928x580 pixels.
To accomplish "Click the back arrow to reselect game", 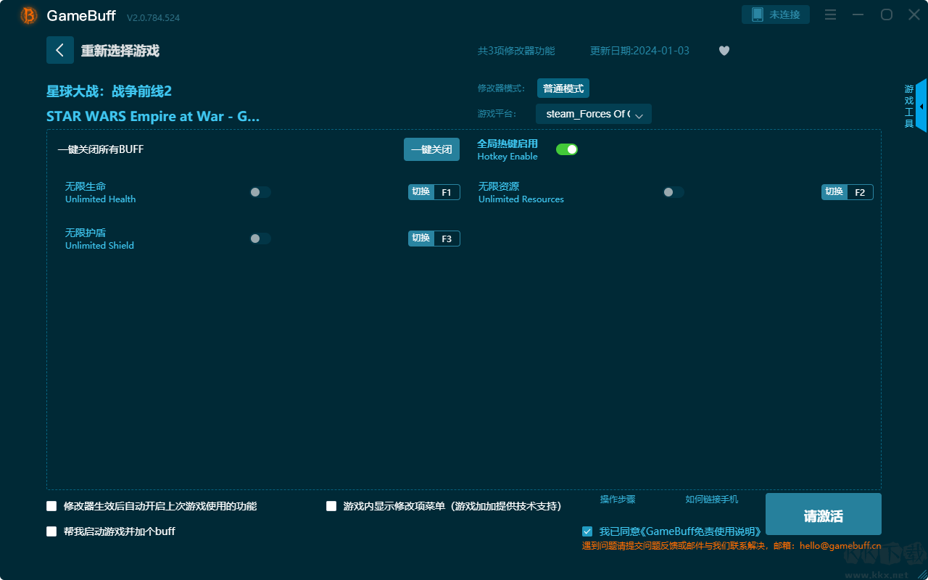I will point(60,50).
